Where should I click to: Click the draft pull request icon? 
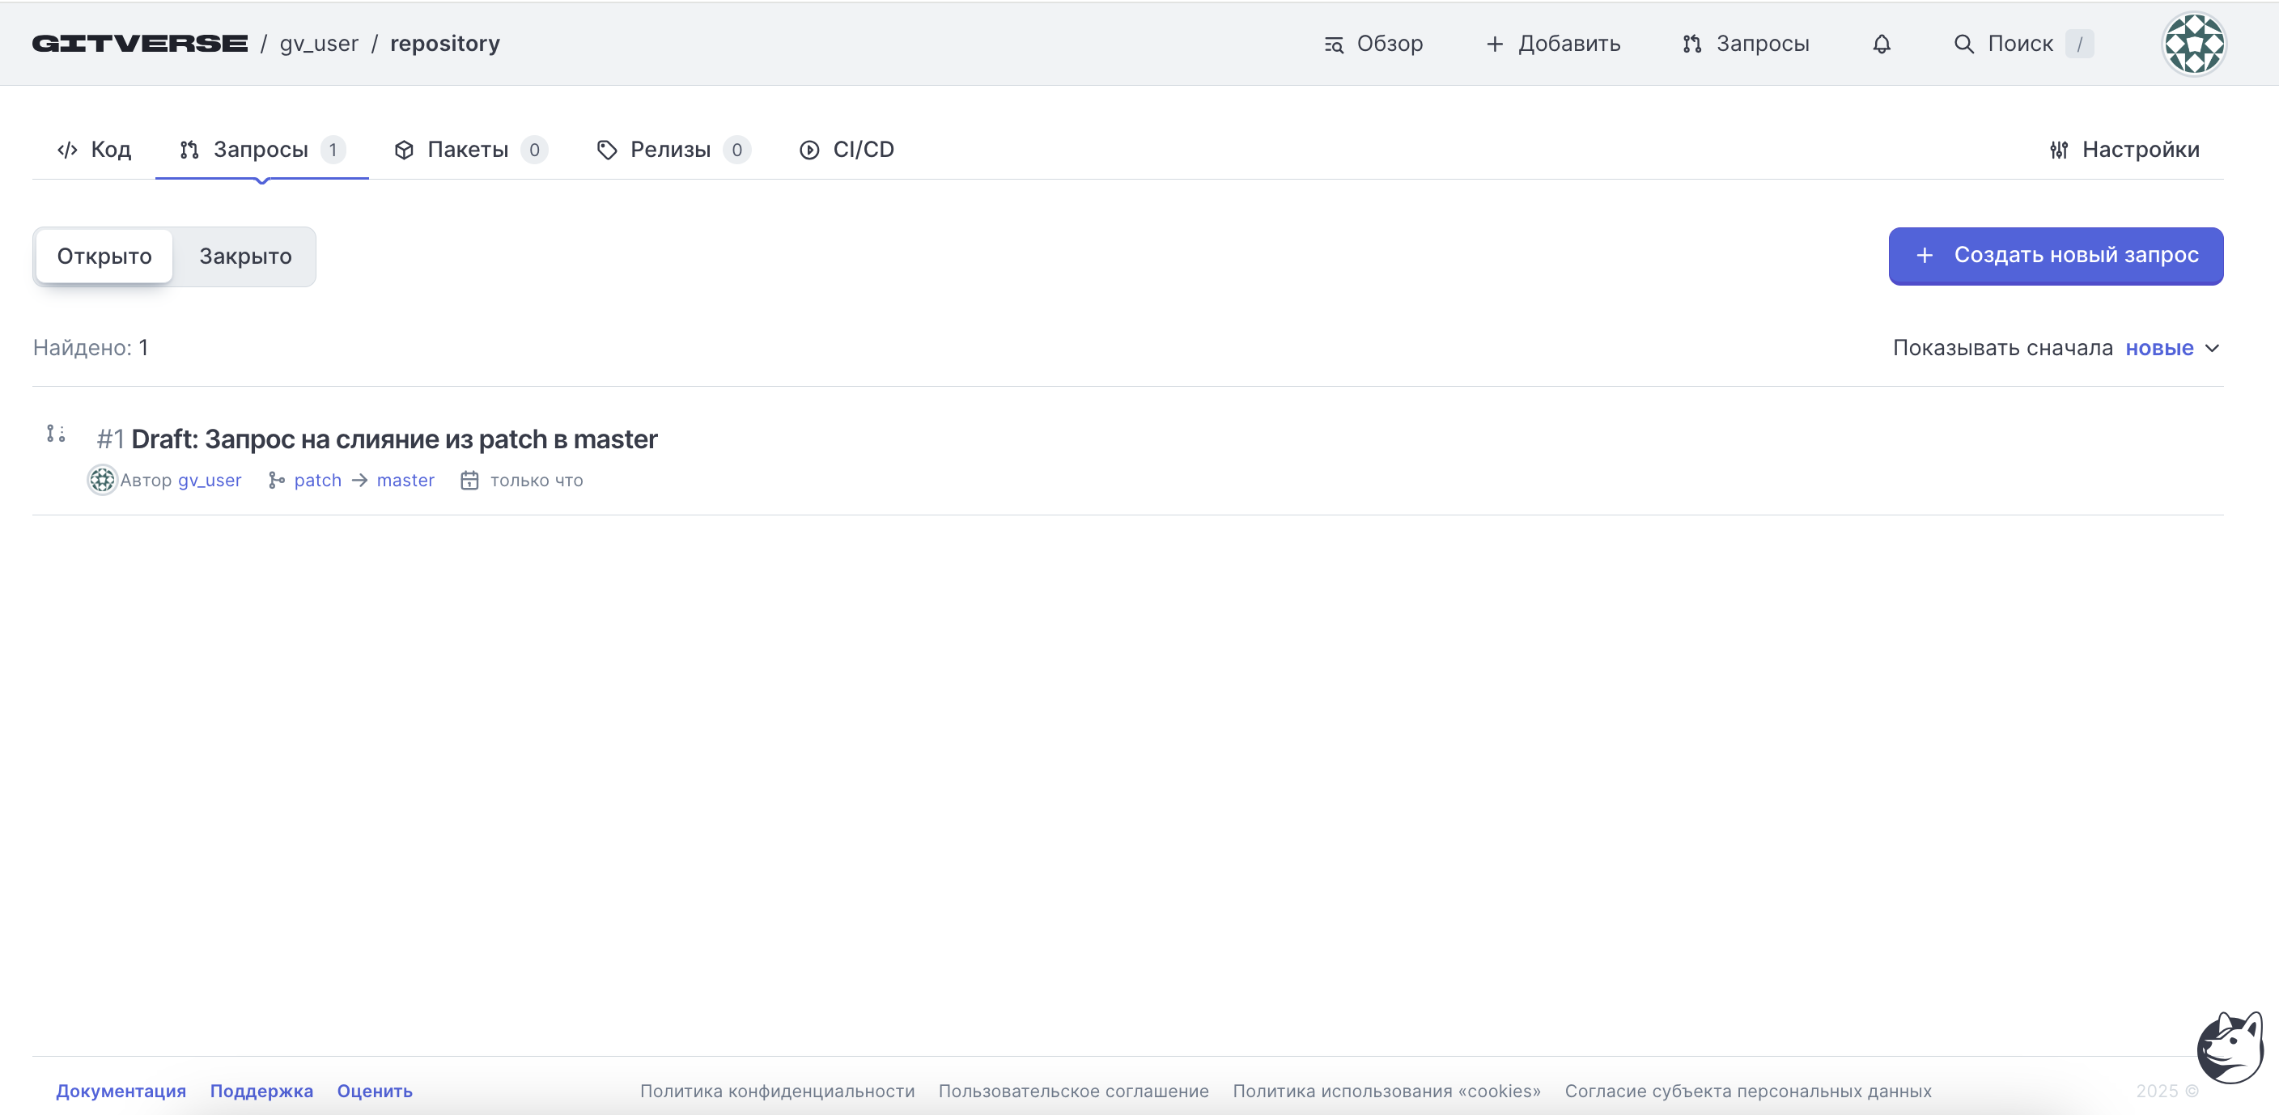tap(56, 433)
